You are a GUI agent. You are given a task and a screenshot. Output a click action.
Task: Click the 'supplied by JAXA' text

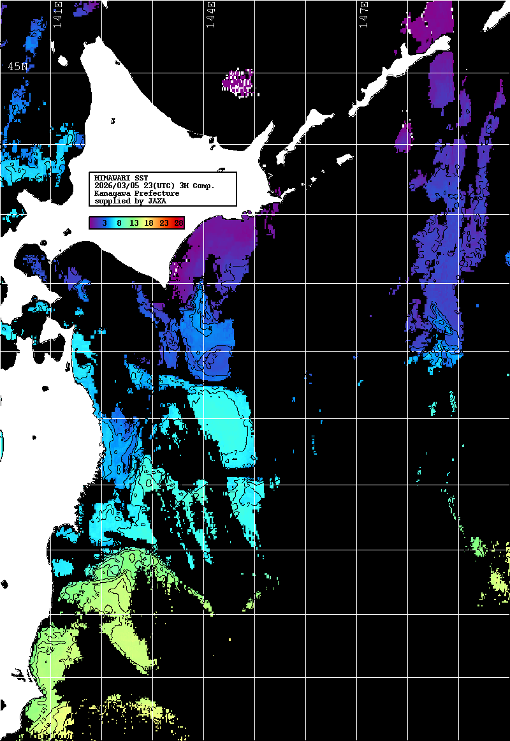tap(131, 201)
